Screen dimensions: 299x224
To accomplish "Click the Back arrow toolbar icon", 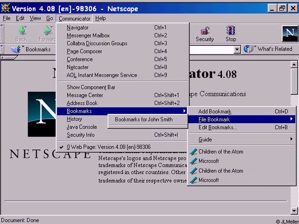I will click(22, 30).
